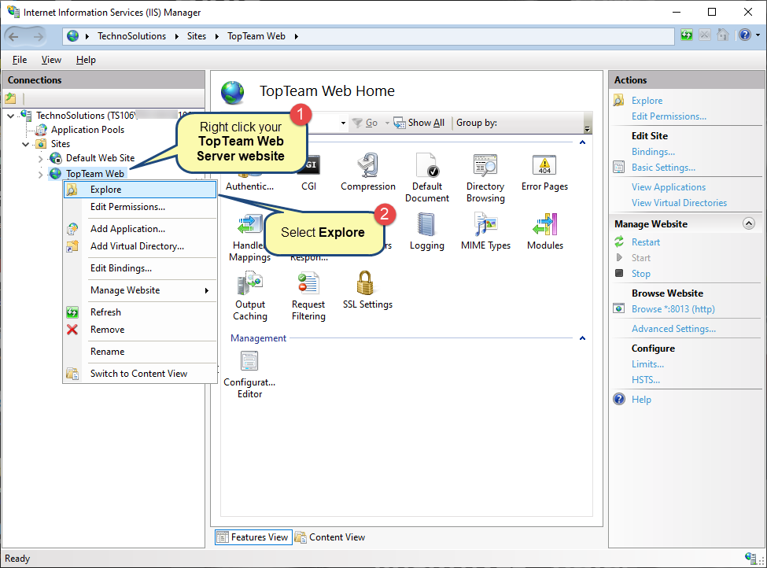Switch to the Features View tab
Image resolution: width=767 pixels, height=568 pixels.
coord(253,537)
